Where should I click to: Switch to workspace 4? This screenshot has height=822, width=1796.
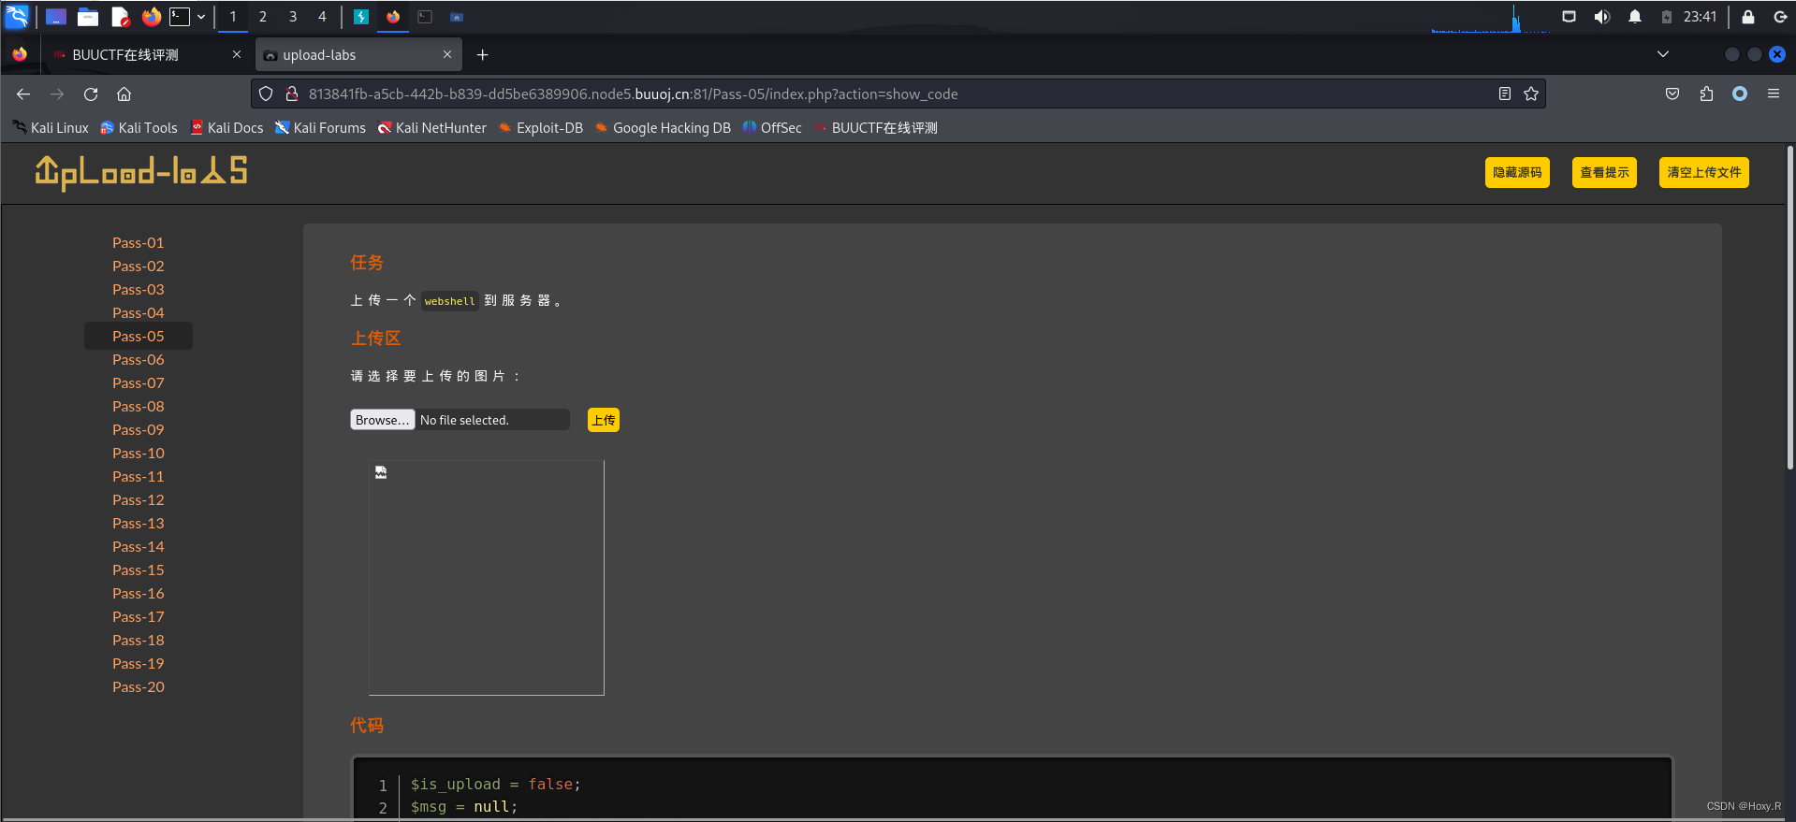pyautogui.click(x=322, y=17)
